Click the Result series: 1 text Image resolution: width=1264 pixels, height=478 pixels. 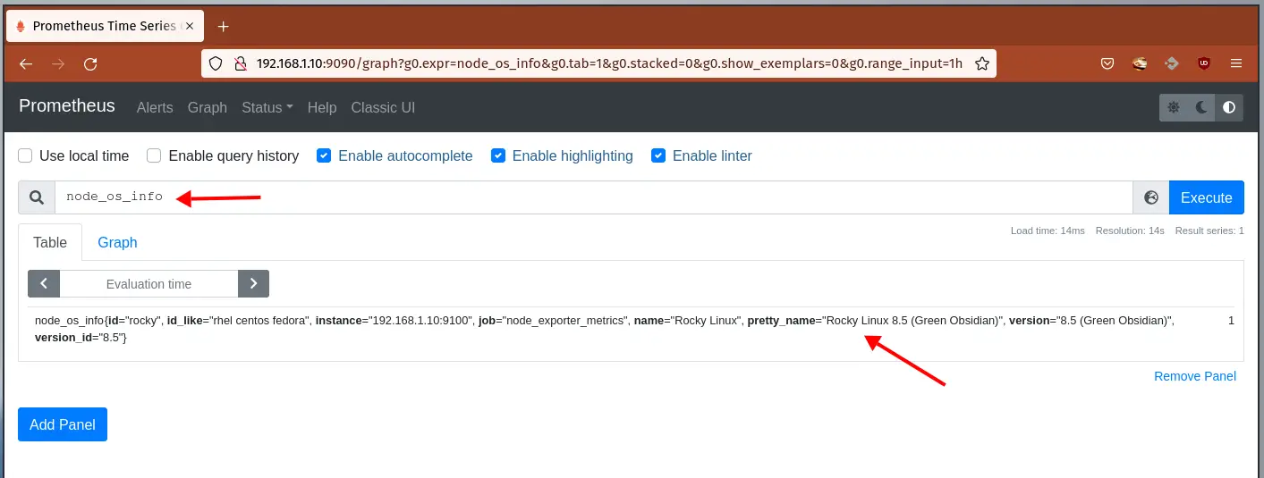(1209, 231)
